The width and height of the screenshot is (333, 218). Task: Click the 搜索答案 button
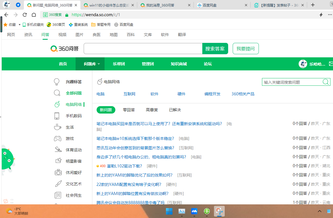pos(215,49)
